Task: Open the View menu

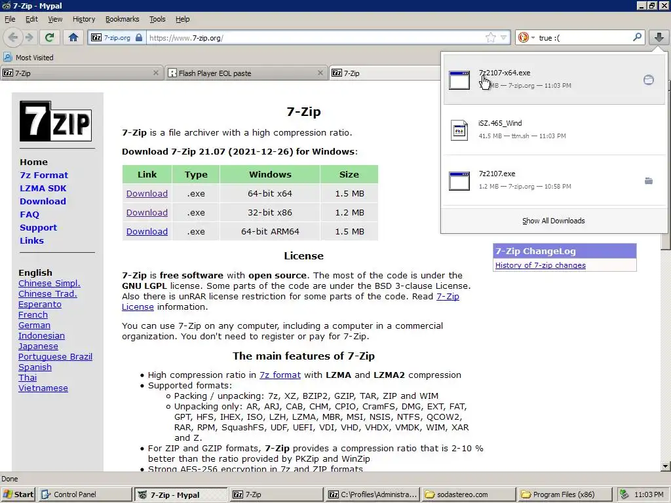Action: pos(55,19)
